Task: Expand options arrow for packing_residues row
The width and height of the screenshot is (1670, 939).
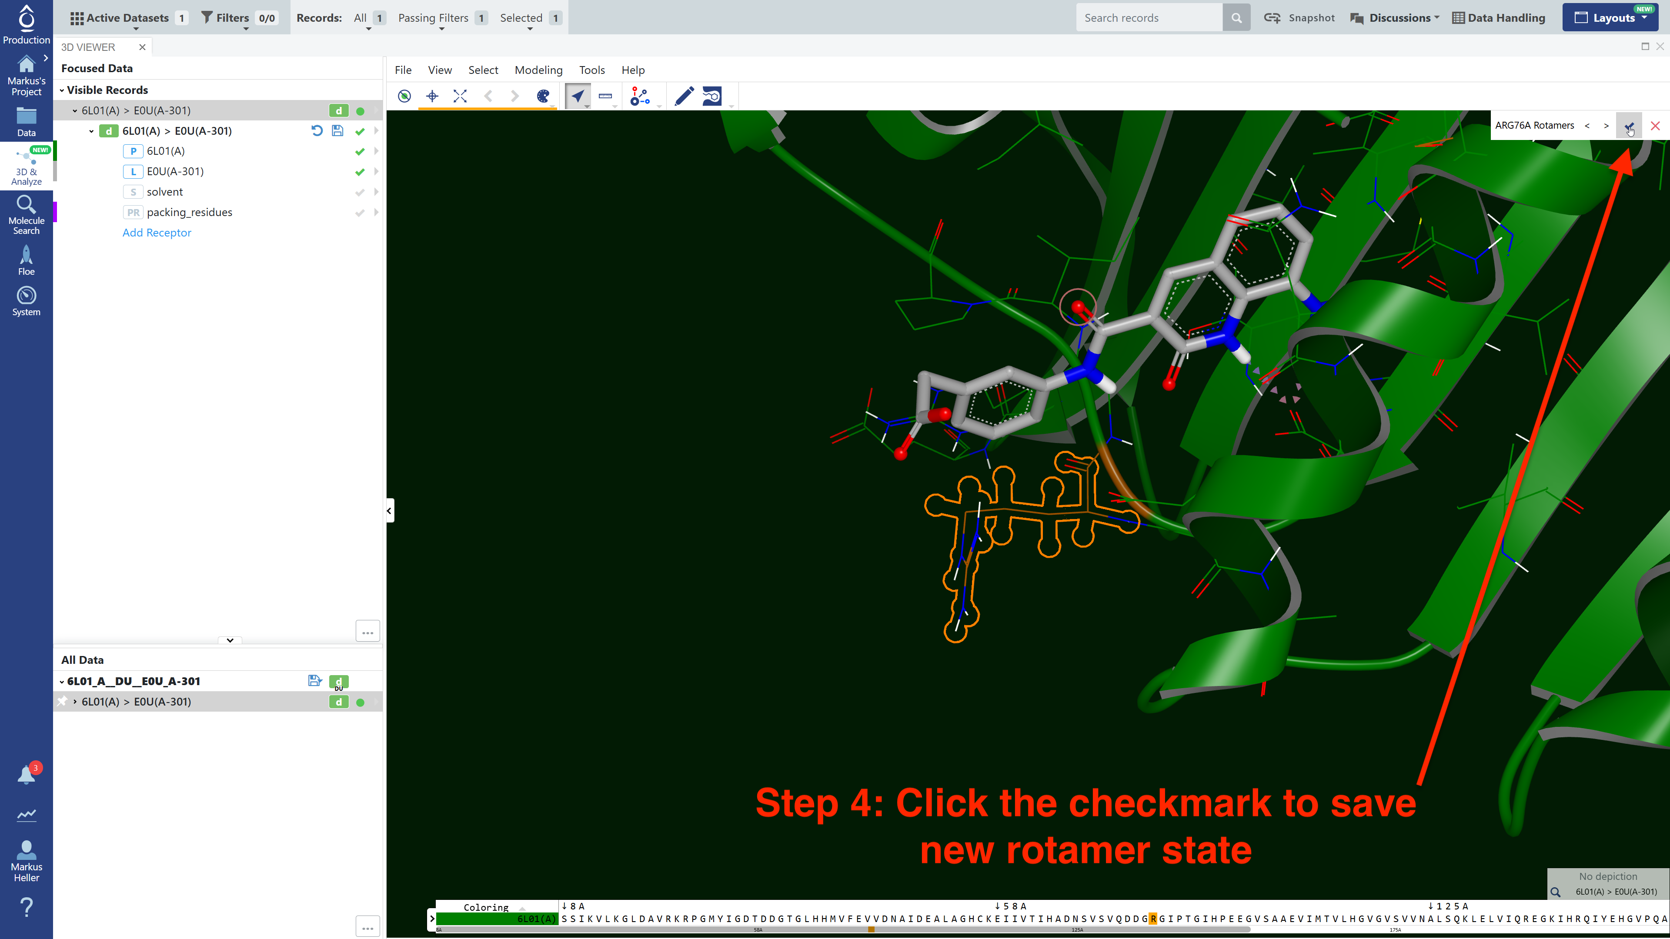Action: [376, 212]
